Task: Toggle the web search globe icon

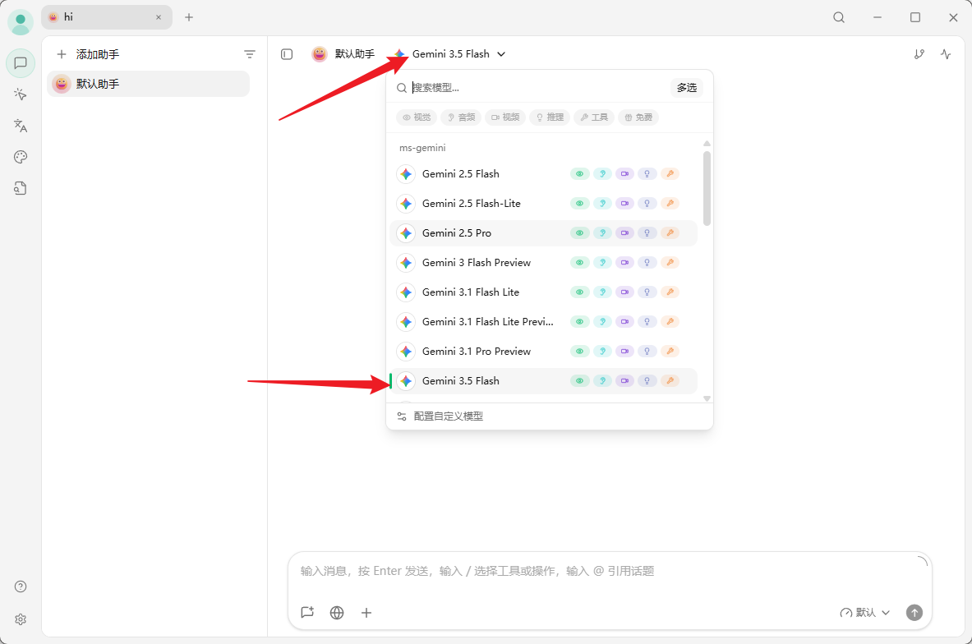Action: pyautogui.click(x=337, y=613)
